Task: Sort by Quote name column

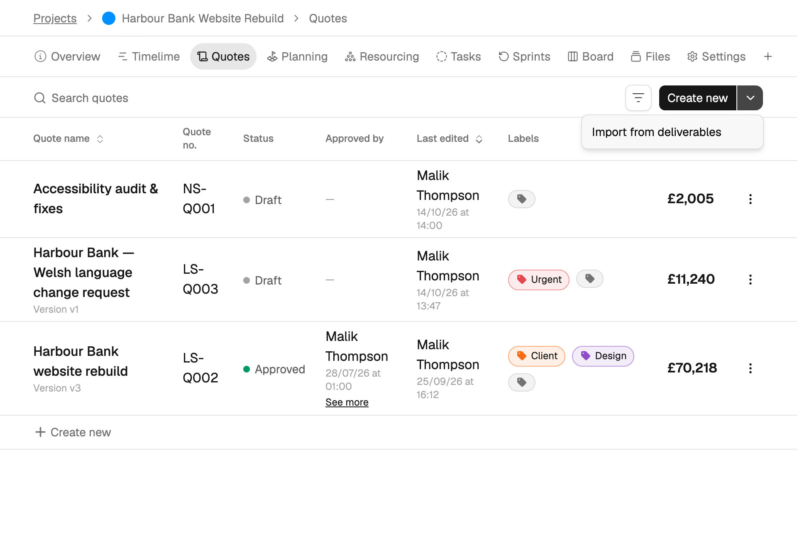Action: [x=100, y=139]
